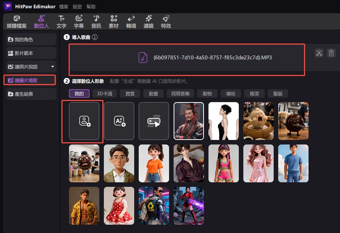340x233 pixels.
Task: Open the 濾鏡 filters panel
Action: point(149,22)
